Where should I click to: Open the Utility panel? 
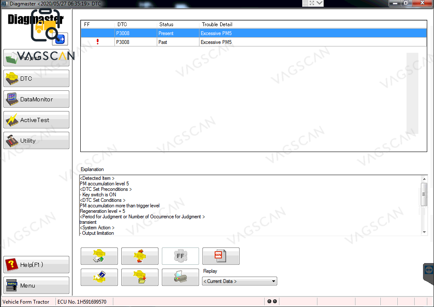[36, 140]
